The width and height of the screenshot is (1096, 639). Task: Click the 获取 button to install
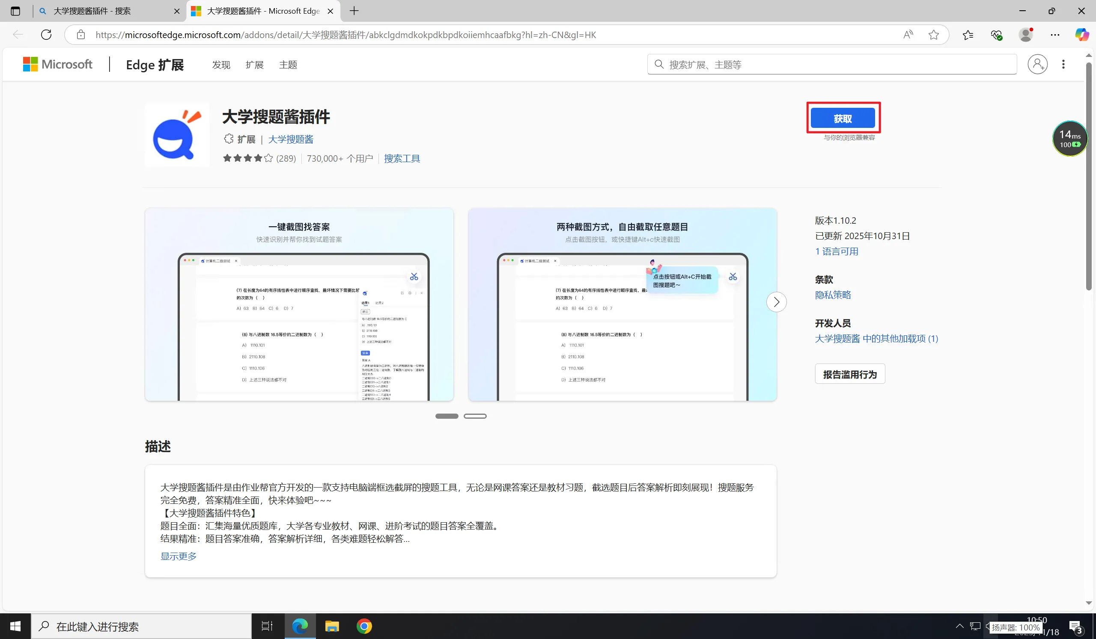pyautogui.click(x=843, y=118)
